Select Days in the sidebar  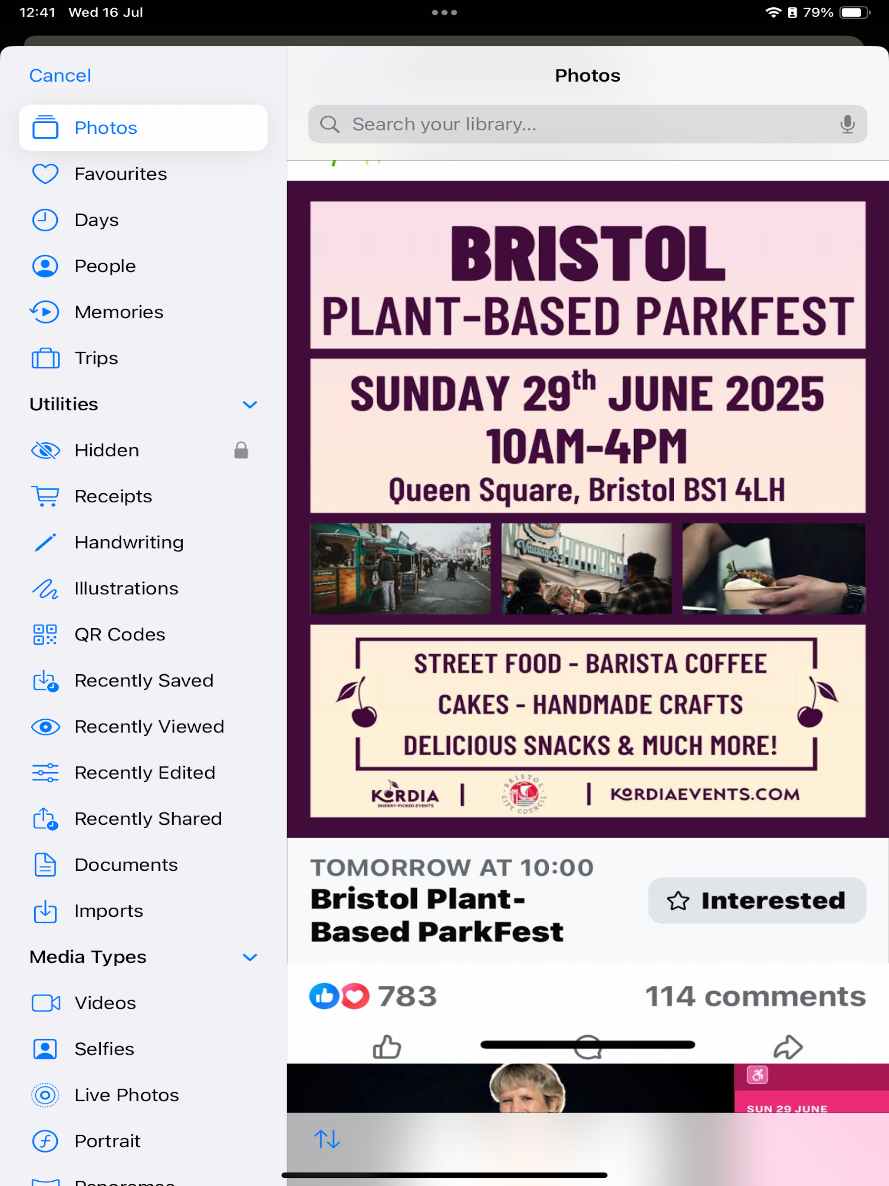[x=143, y=220]
